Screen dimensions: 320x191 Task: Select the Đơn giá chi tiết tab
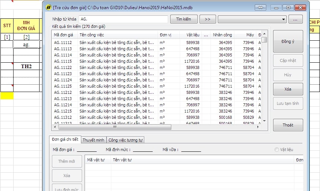pos(65,140)
